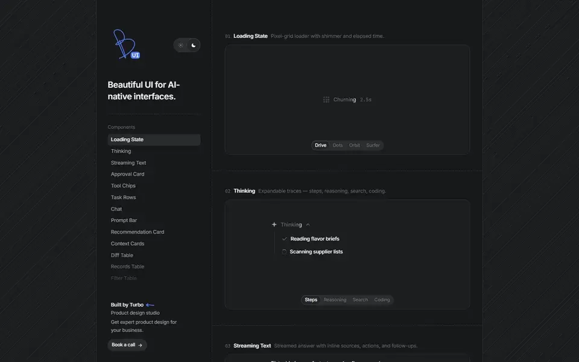Click the Product design studio text

click(x=135, y=313)
